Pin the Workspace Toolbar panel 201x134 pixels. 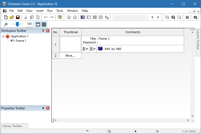tap(43, 31)
